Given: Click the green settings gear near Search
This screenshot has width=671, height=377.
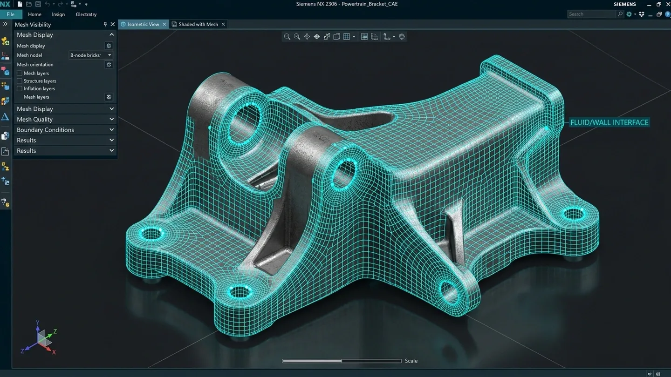Looking at the screenshot, I should 629,14.
